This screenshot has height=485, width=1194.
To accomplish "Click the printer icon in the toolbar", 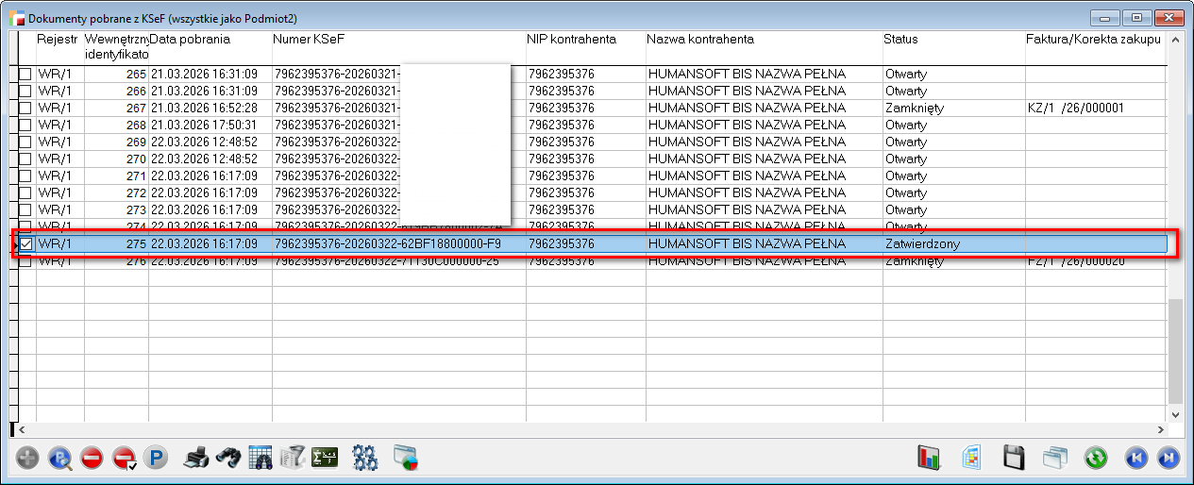I will pos(195,459).
